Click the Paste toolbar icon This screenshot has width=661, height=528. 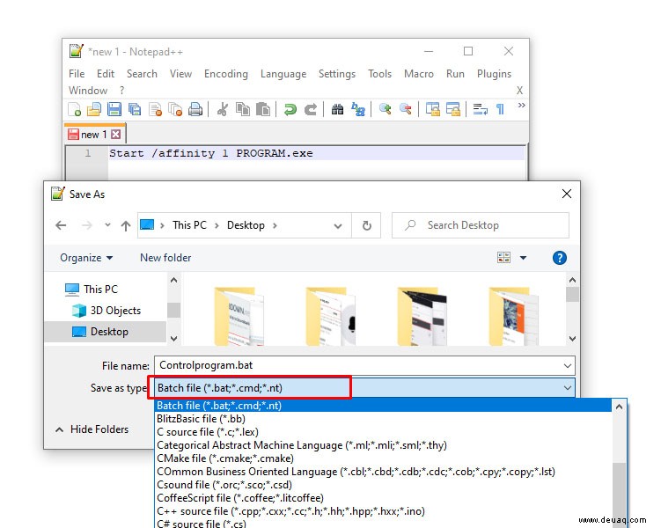(x=263, y=109)
